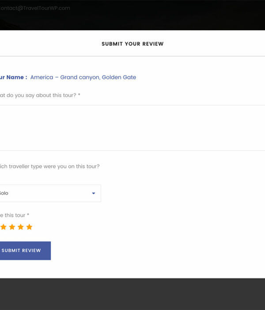
Task: Click the required asterisk after the review question
Action: (79, 95)
